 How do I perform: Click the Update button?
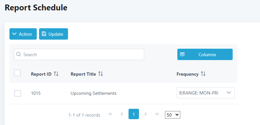(53, 34)
